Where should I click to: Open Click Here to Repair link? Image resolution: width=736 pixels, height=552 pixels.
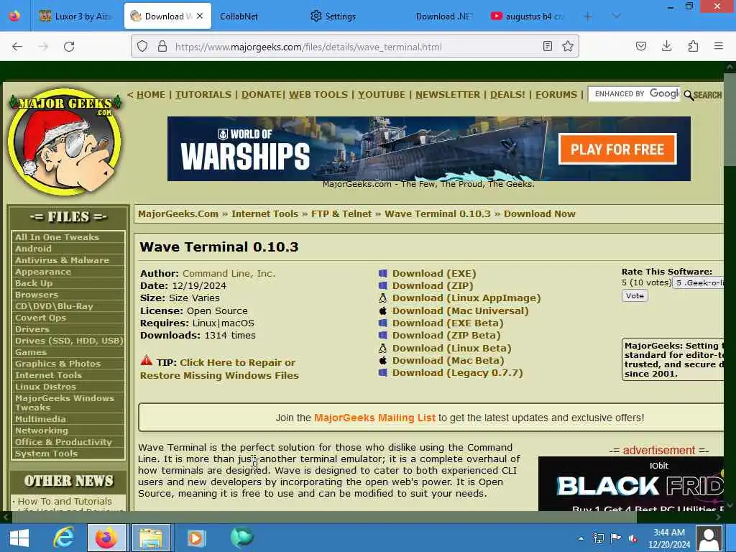219,369
